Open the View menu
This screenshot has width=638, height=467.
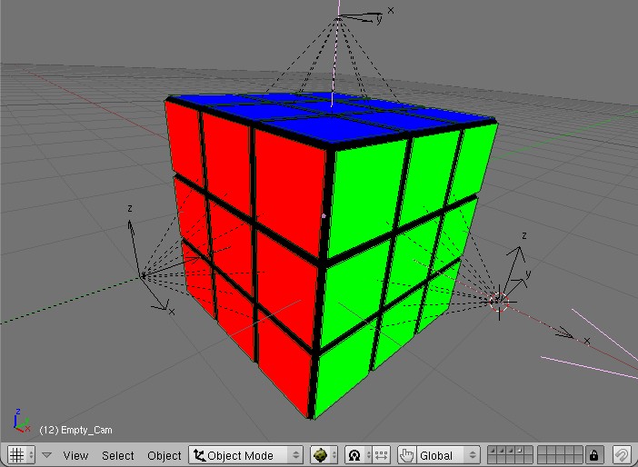(75, 455)
